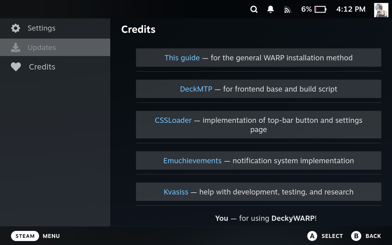
Task: Click the A button glyph for Select
Action: point(312,236)
